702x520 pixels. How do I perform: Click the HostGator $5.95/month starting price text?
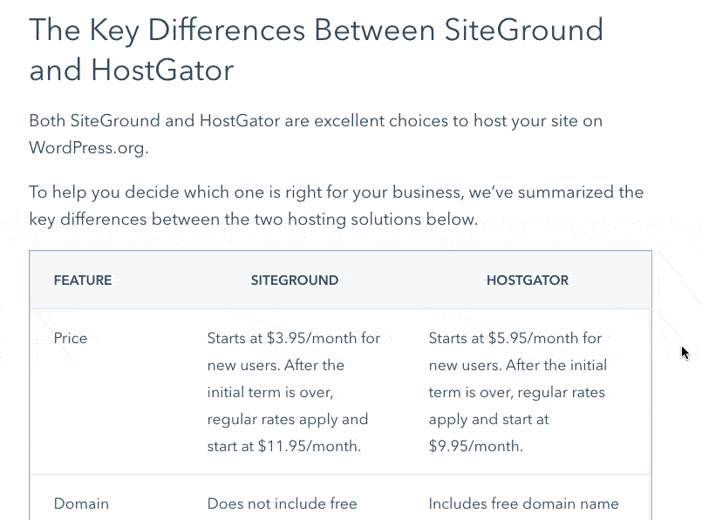click(x=515, y=338)
